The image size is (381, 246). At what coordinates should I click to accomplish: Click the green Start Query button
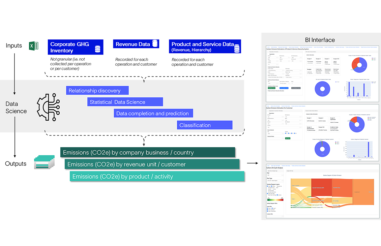[x=288, y=138]
